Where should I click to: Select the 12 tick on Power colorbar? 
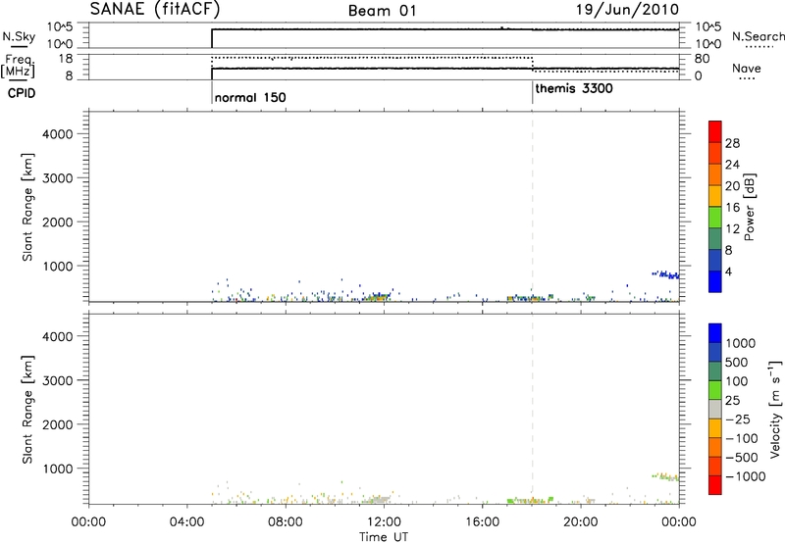pos(732,229)
